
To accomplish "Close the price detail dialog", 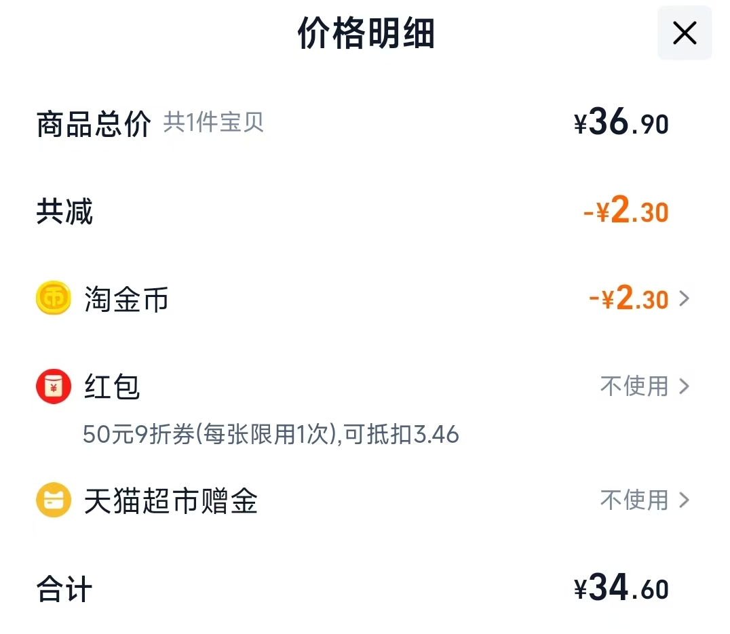I will [x=684, y=33].
